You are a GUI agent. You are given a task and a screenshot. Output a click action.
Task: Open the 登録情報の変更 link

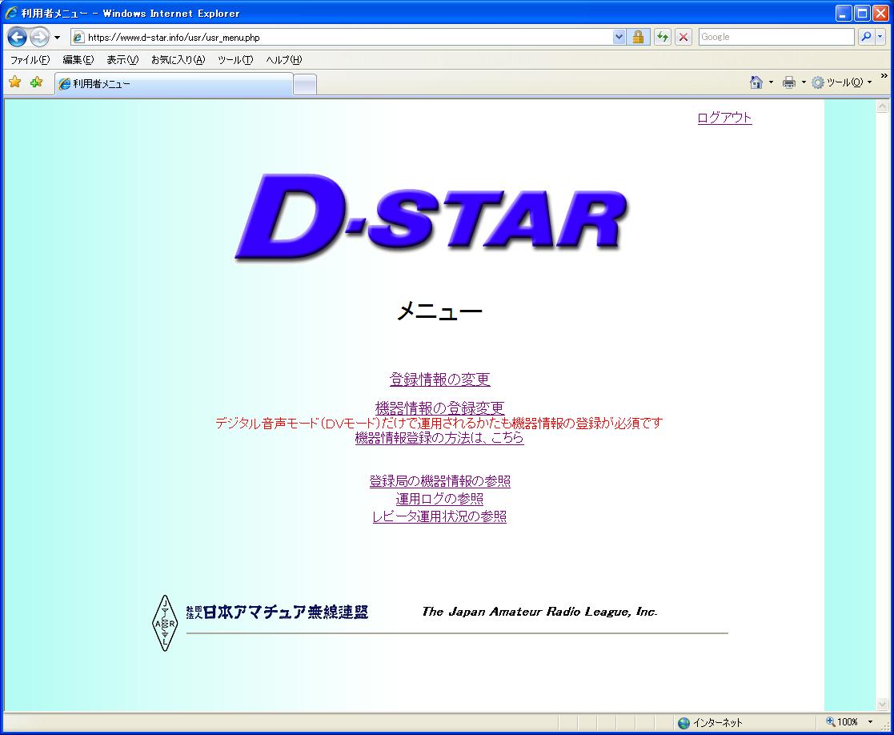click(439, 380)
